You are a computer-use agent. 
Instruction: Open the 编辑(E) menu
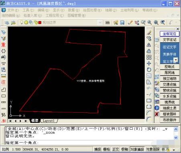(43, 10)
